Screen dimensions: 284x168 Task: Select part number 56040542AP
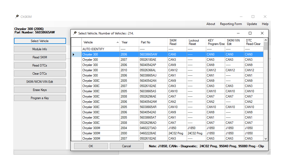pyautogui.click(x=153, y=65)
